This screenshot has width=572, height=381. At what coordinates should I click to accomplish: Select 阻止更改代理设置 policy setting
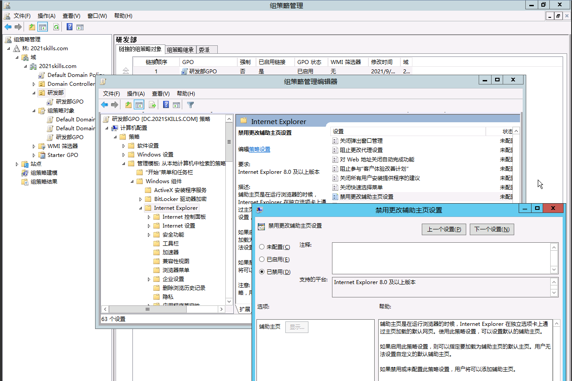(x=361, y=150)
